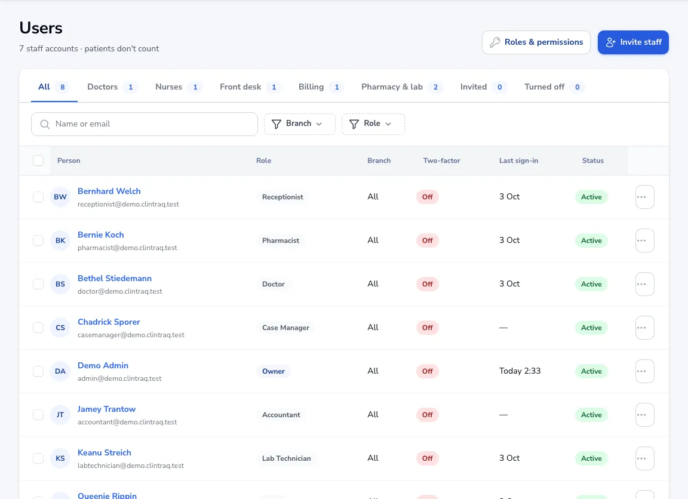Click the Receptionist role badge
688x499 pixels.
[282, 197]
